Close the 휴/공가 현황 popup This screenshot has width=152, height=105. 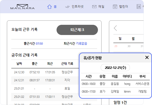click(x=147, y=57)
